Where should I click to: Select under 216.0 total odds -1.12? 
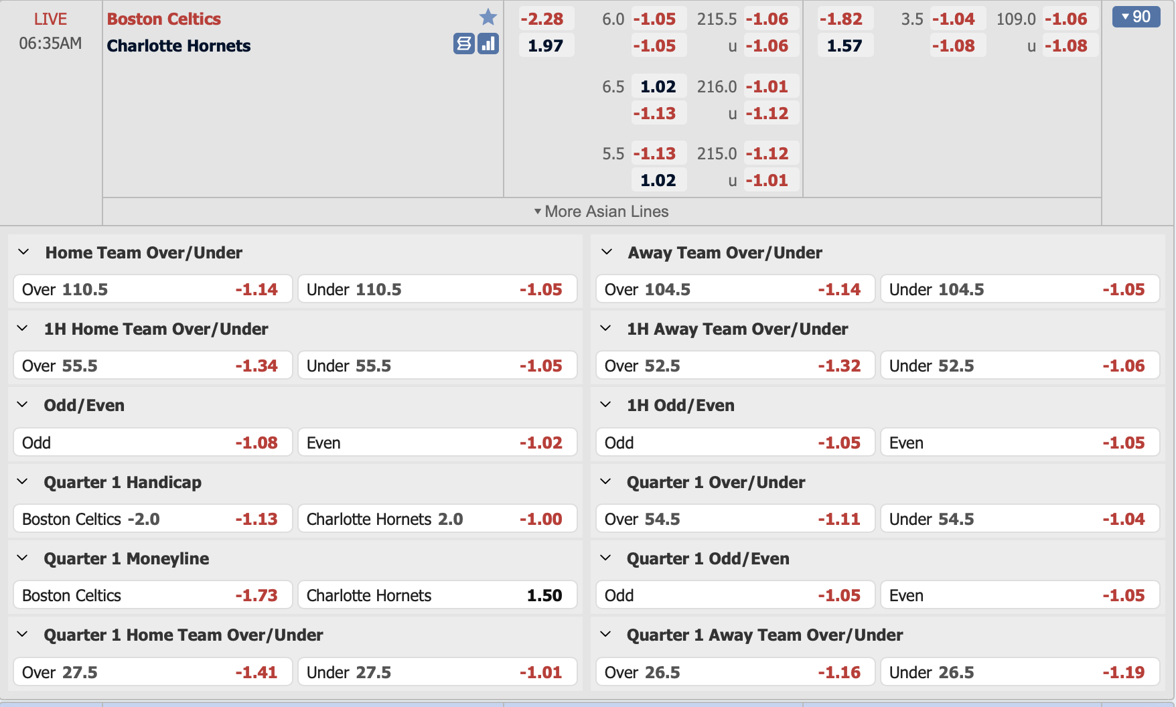pos(770,113)
